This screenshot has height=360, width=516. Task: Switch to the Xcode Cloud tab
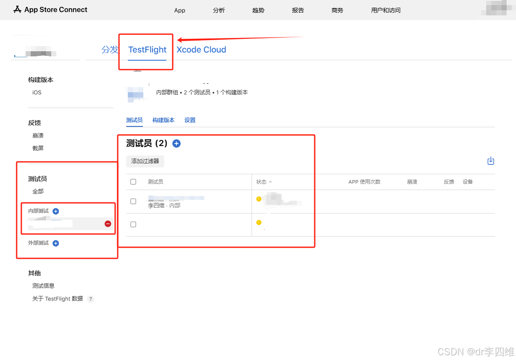pyautogui.click(x=201, y=50)
